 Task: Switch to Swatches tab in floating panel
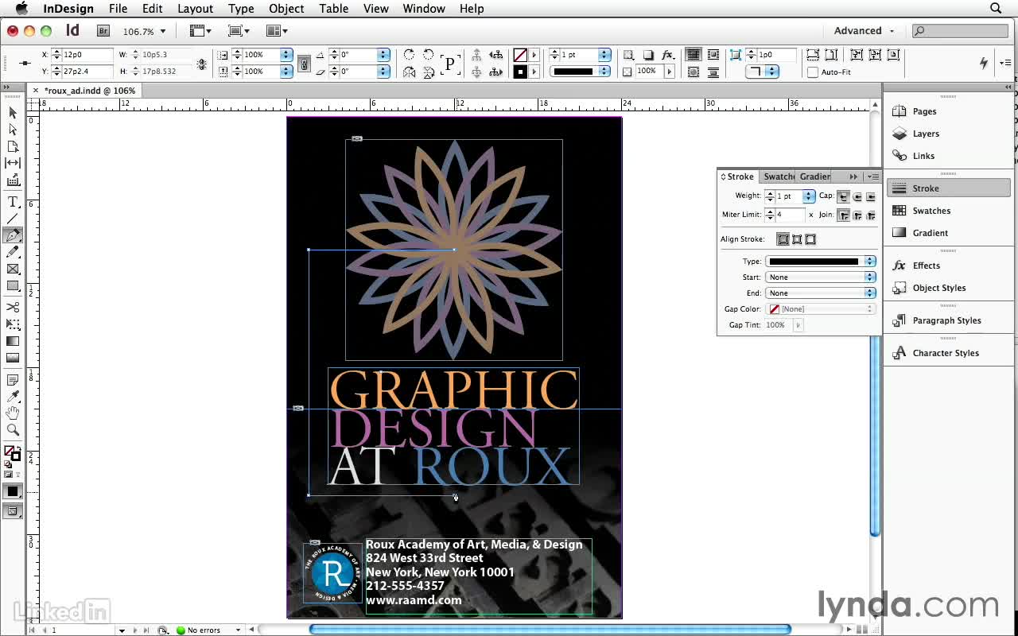[x=779, y=176]
